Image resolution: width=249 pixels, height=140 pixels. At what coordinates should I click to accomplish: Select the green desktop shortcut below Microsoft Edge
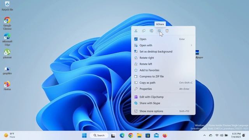7,54
